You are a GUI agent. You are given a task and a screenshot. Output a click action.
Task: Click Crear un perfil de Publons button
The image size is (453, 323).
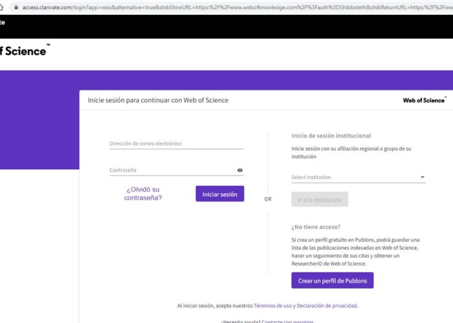pyautogui.click(x=333, y=280)
